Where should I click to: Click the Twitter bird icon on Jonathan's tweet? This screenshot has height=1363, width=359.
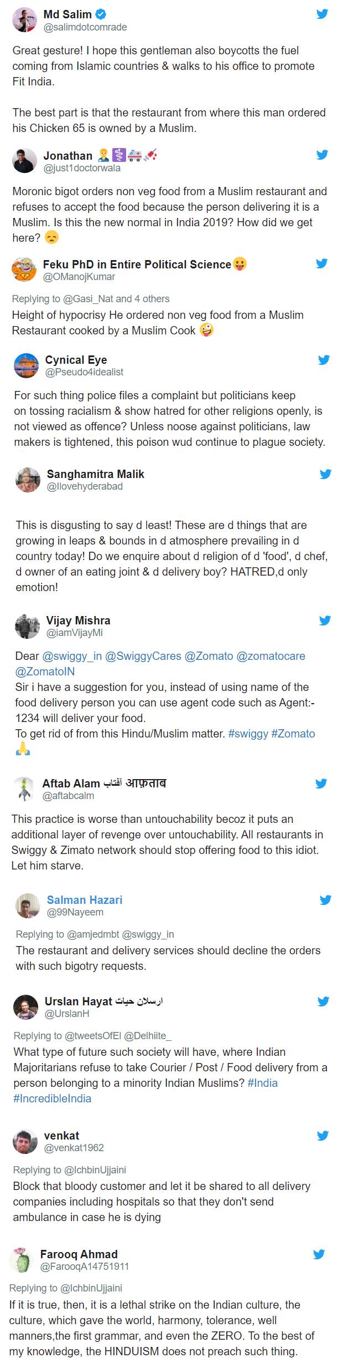tap(322, 155)
